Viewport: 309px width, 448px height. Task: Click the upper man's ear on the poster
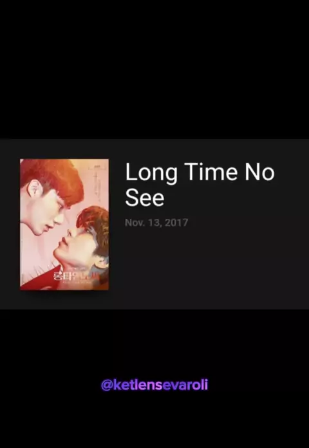pyautogui.click(x=35, y=189)
